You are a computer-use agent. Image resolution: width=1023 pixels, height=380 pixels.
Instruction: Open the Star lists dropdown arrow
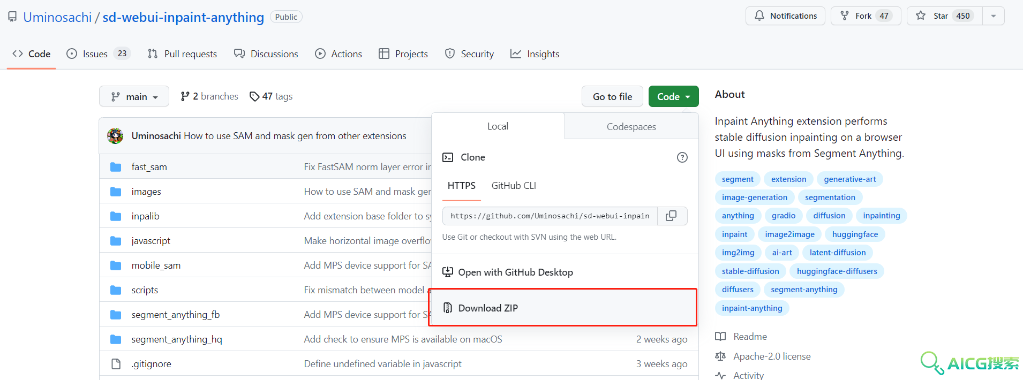(994, 16)
